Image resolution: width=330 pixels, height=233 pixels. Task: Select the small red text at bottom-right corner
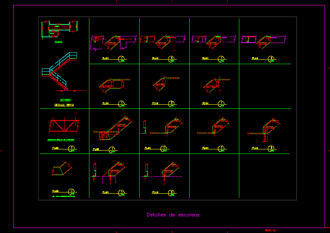271,230
